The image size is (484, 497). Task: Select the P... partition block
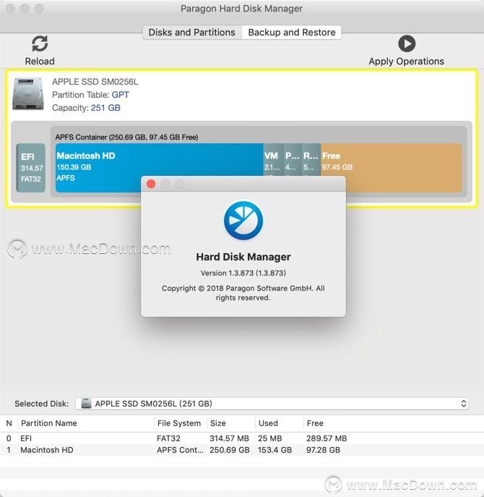(293, 159)
